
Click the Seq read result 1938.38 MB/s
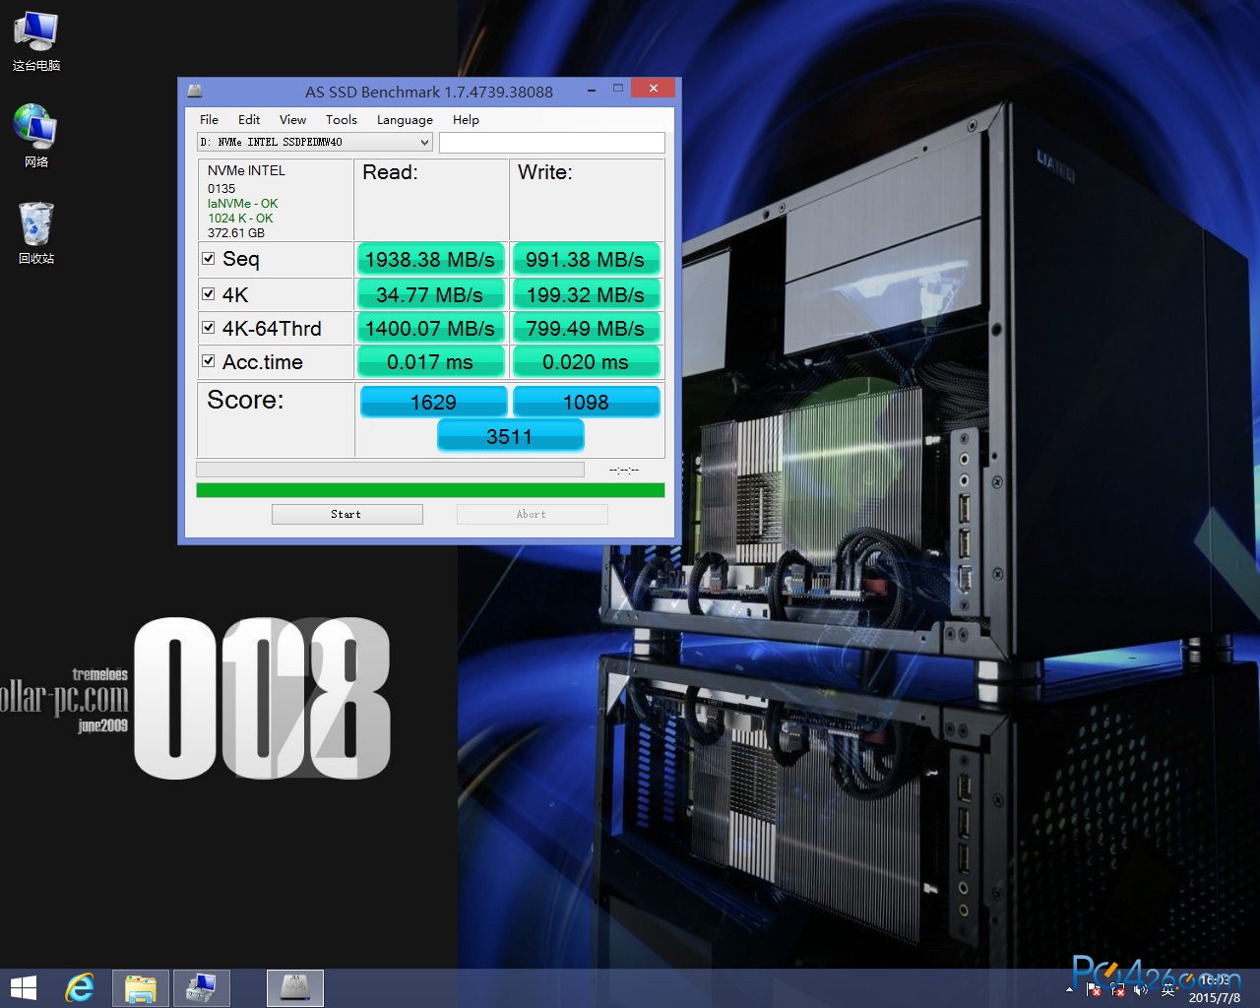pos(430,260)
